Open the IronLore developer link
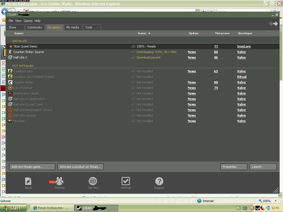This screenshot has width=283, height=212. pos(244,46)
